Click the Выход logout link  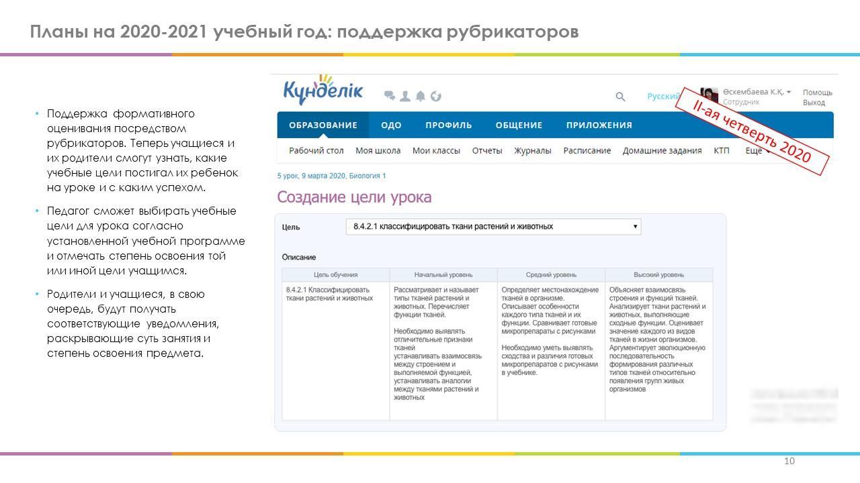click(814, 103)
